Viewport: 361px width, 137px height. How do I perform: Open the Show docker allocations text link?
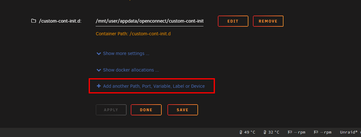click(131, 70)
